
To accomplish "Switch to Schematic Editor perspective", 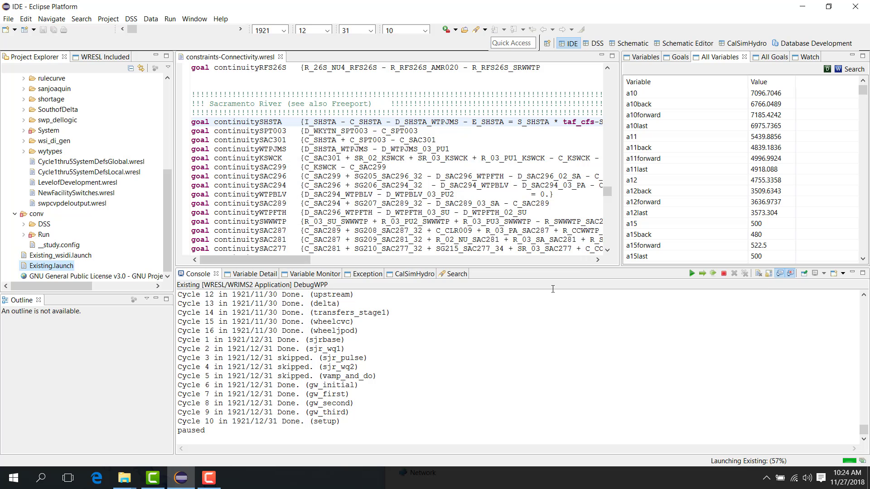I will pyautogui.click(x=683, y=43).
